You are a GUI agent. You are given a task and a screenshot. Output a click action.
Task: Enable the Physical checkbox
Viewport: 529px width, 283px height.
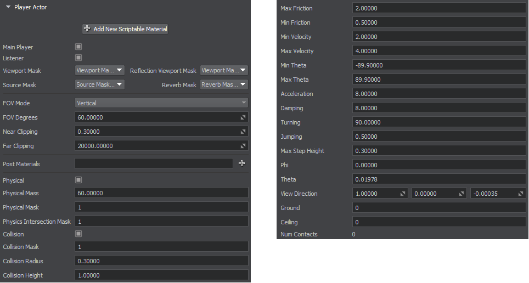pos(78,180)
